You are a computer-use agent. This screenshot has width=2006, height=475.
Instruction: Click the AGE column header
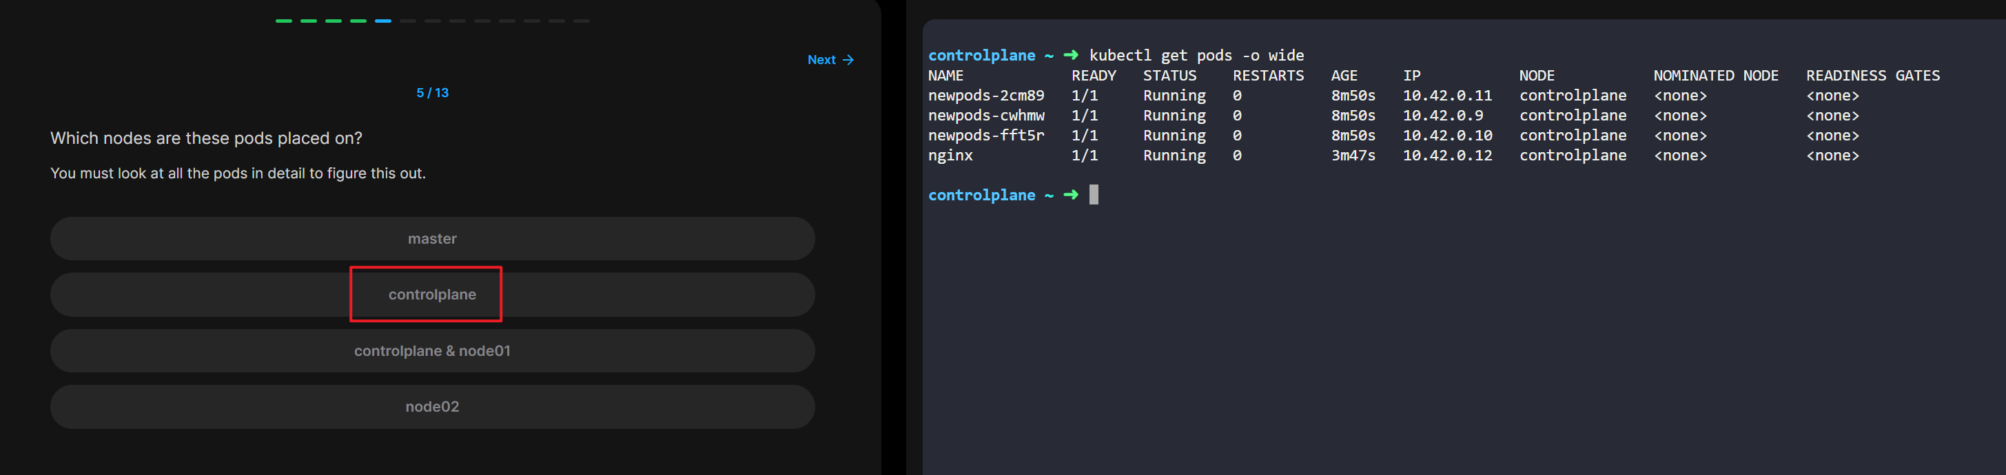tap(1344, 76)
